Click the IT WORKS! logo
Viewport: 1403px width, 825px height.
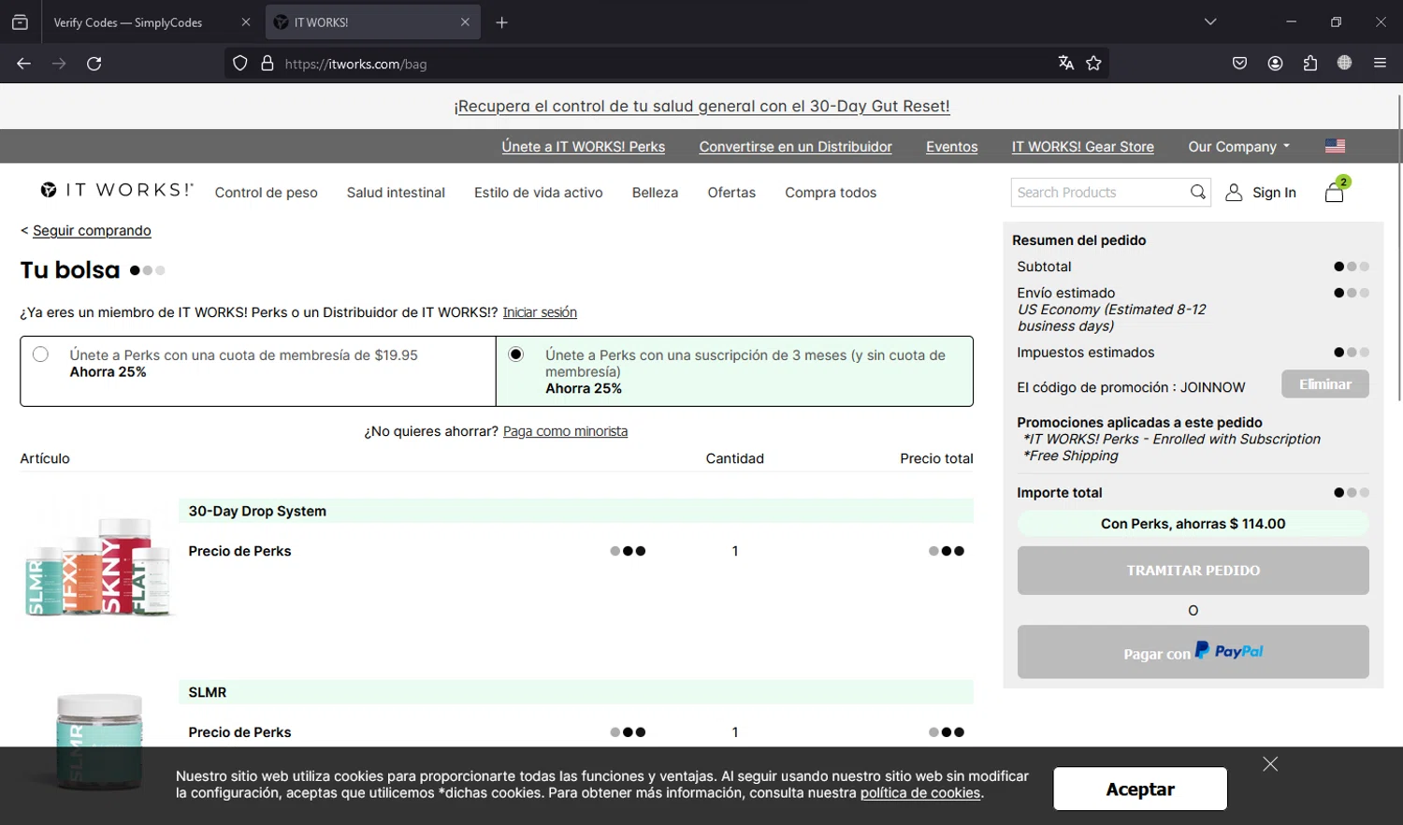point(117,190)
